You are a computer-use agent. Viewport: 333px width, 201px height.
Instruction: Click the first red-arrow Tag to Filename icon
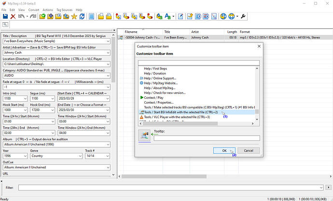pyautogui.click(x=118, y=16)
